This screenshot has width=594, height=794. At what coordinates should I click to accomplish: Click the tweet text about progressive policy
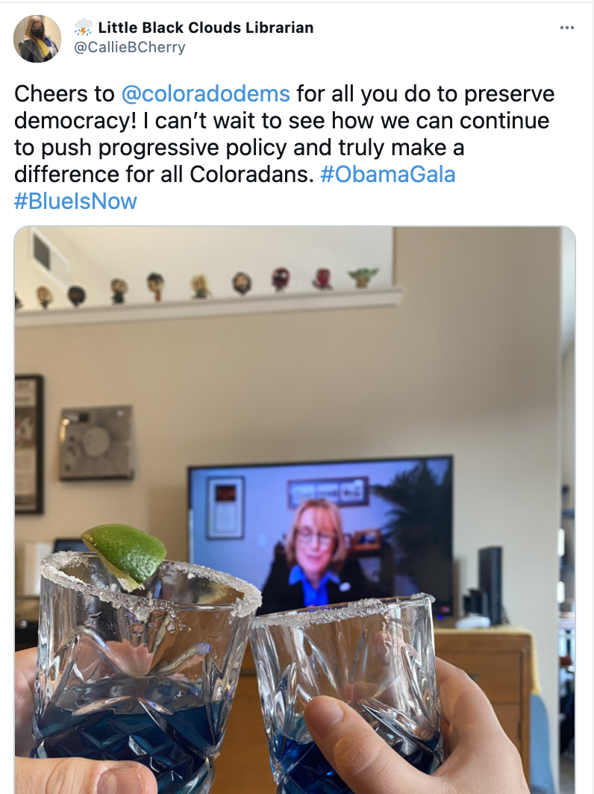tap(284, 147)
